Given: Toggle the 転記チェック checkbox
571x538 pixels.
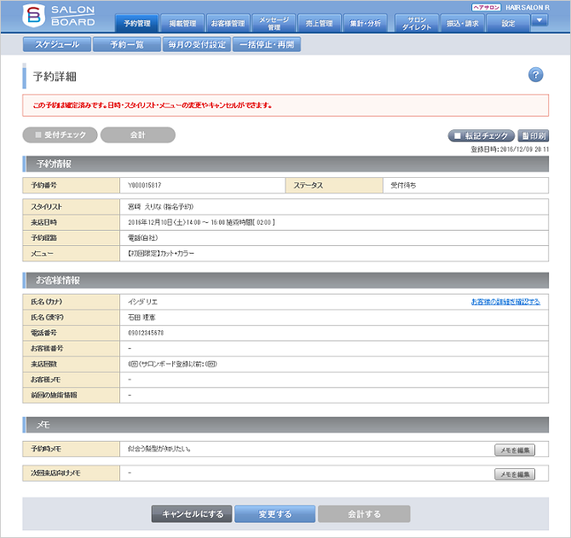Looking at the screenshot, I should pyautogui.click(x=481, y=135).
